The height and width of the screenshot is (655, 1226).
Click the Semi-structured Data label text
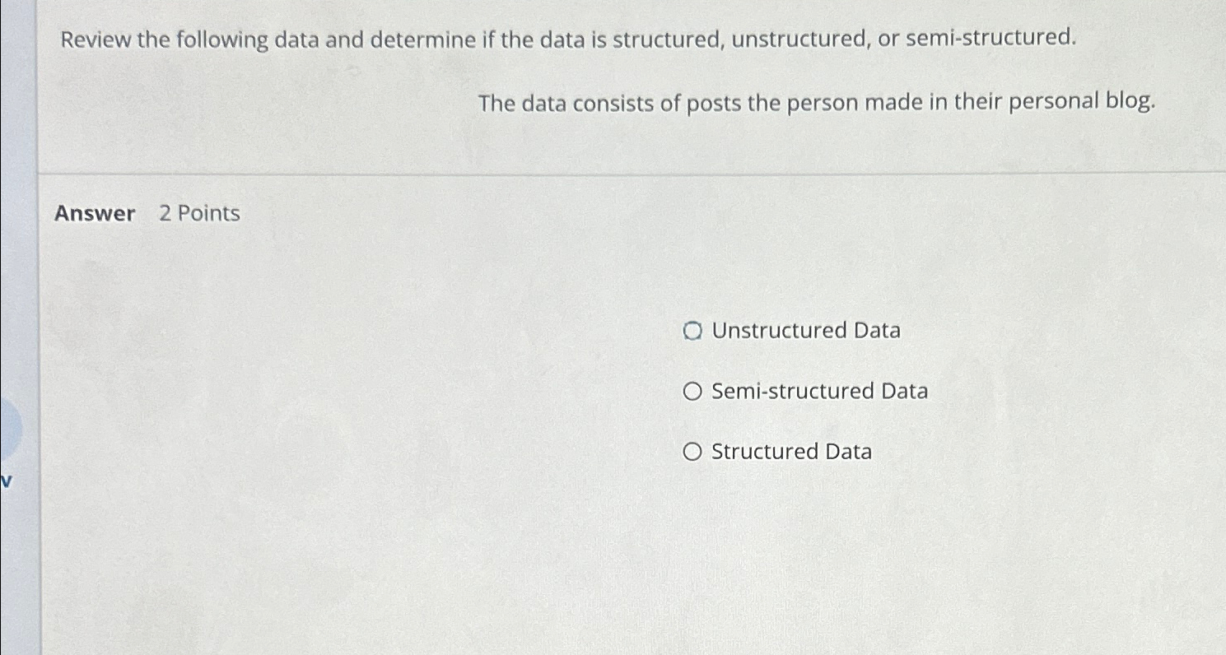coord(818,391)
